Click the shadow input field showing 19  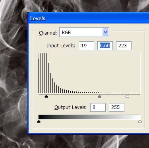(86, 46)
